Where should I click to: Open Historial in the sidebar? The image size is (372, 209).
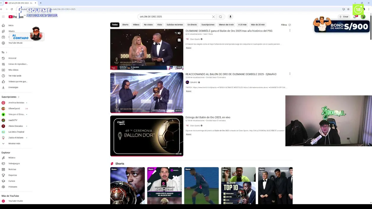click(x=12, y=58)
